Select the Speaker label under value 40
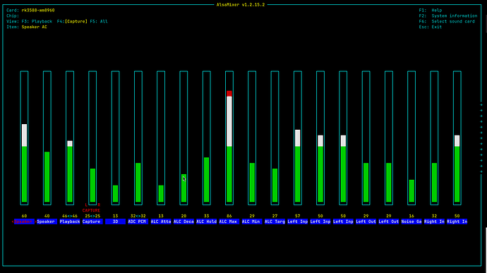This screenshot has width=487, height=273. [47, 222]
